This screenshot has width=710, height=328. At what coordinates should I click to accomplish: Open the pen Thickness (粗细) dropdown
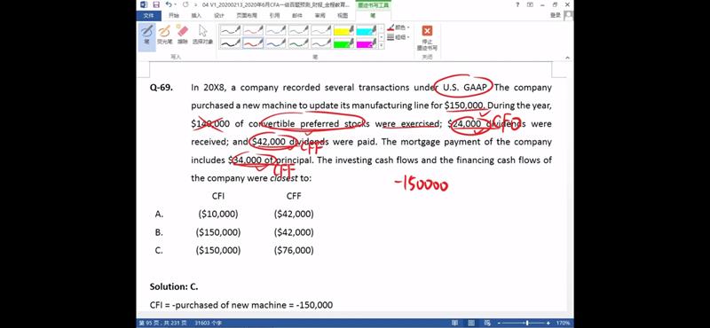(398, 37)
